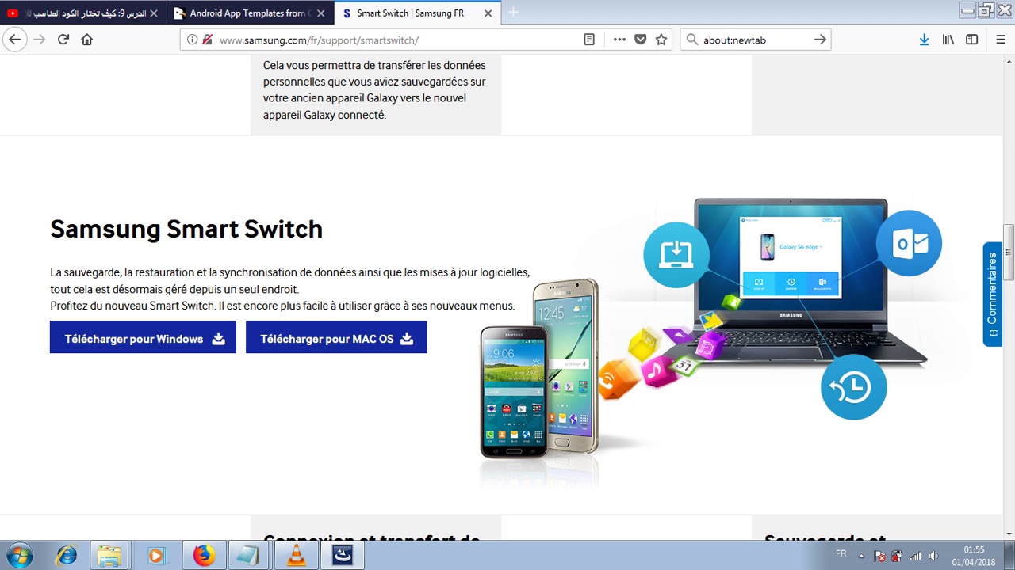Click the about:newtab search field
The width and height of the screenshot is (1015, 570).
click(753, 40)
